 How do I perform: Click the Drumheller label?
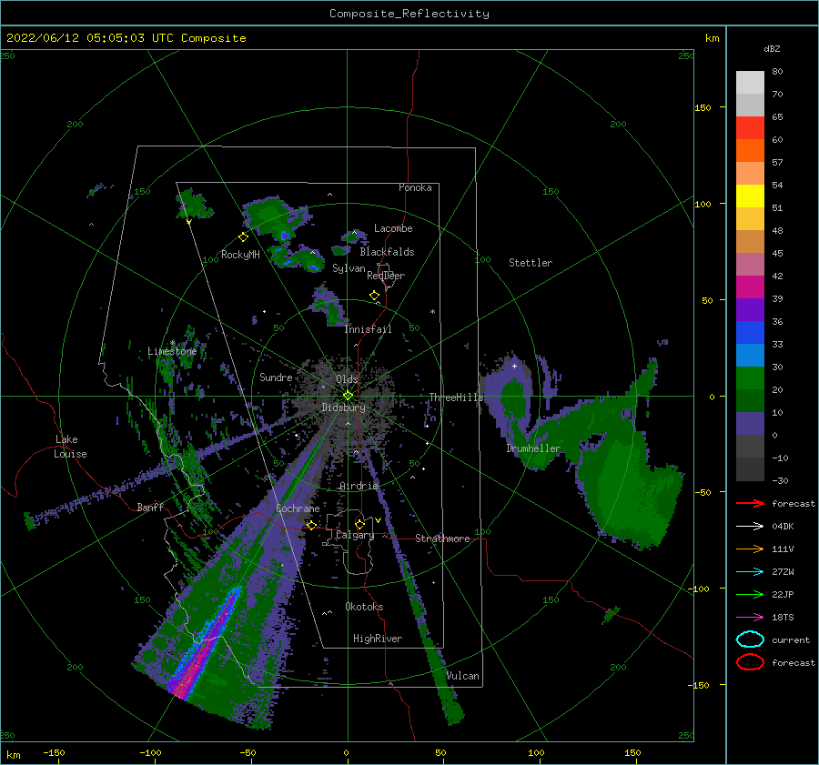click(533, 448)
